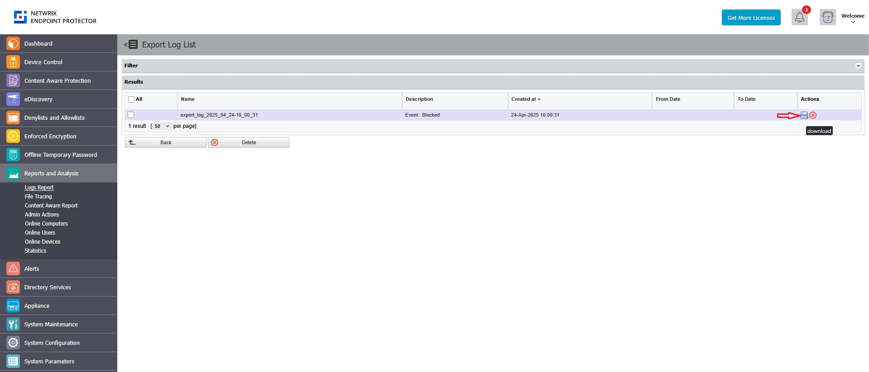The height and width of the screenshot is (372, 869).
Task: Open the Content Aware Protection menu
Action: click(x=58, y=80)
